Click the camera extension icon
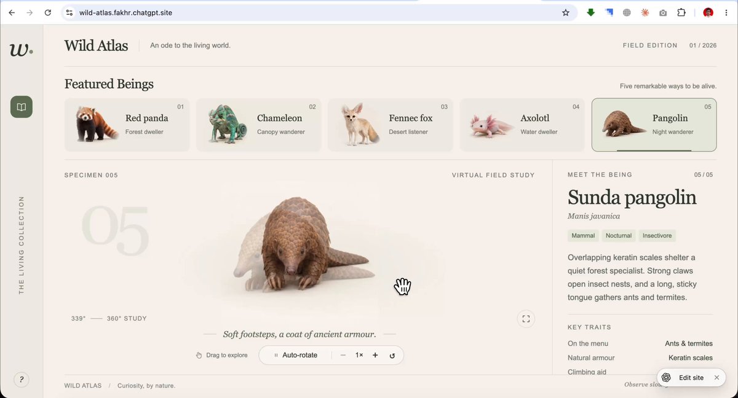Viewport: 738px width, 398px height. pos(663,12)
